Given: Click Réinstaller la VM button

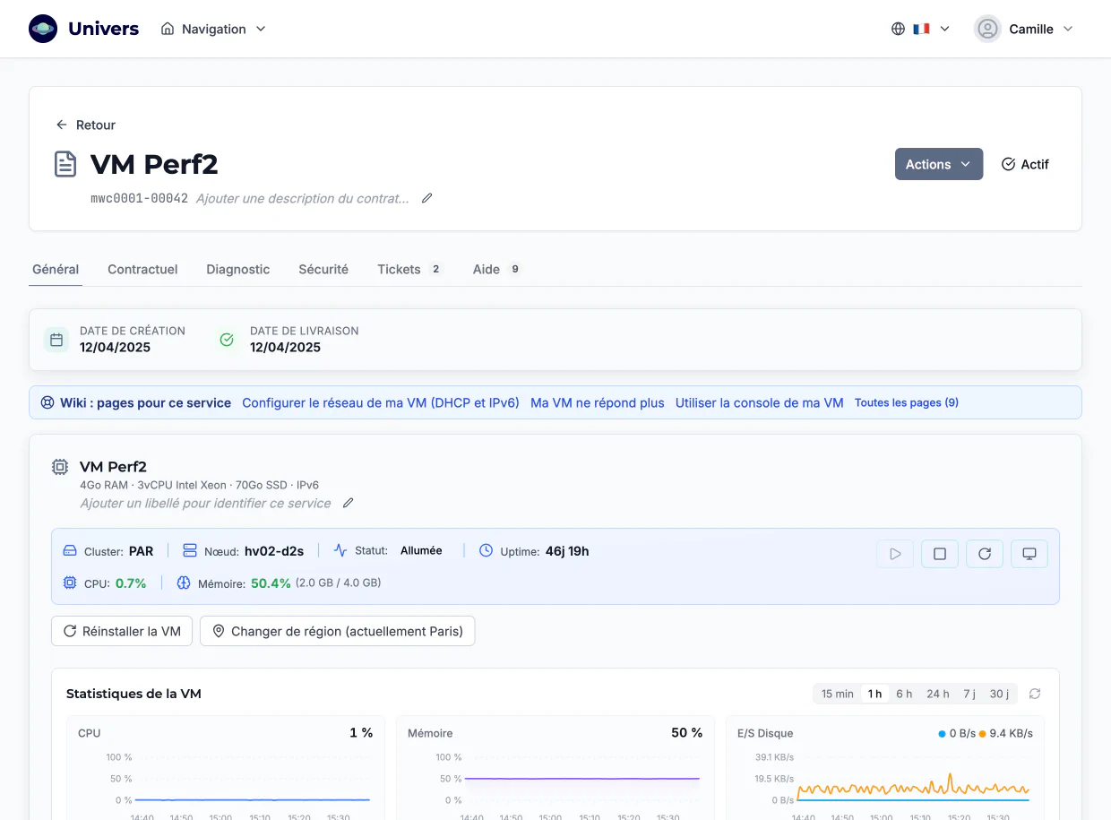Looking at the screenshot, I should pyautogui.click(x=122, y=631).
